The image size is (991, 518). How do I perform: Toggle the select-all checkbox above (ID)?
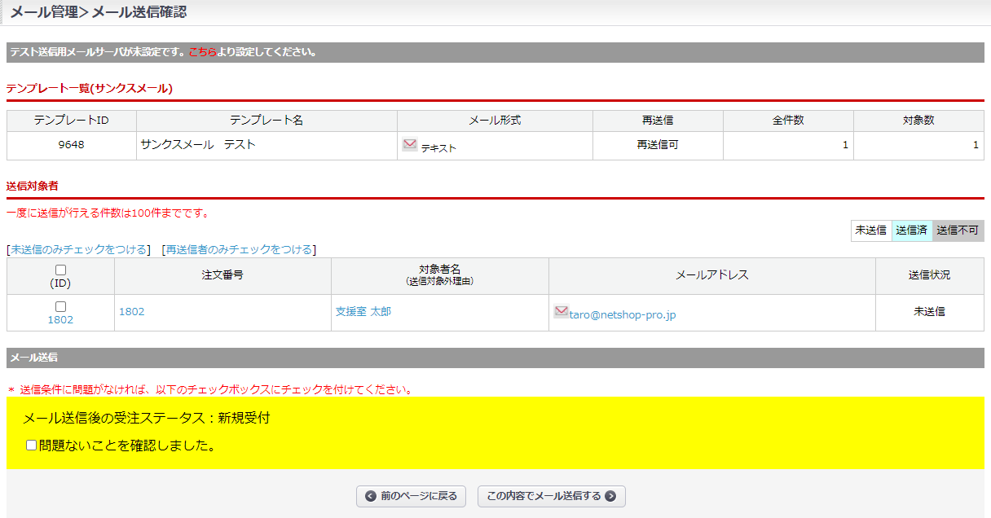point(60,270)
